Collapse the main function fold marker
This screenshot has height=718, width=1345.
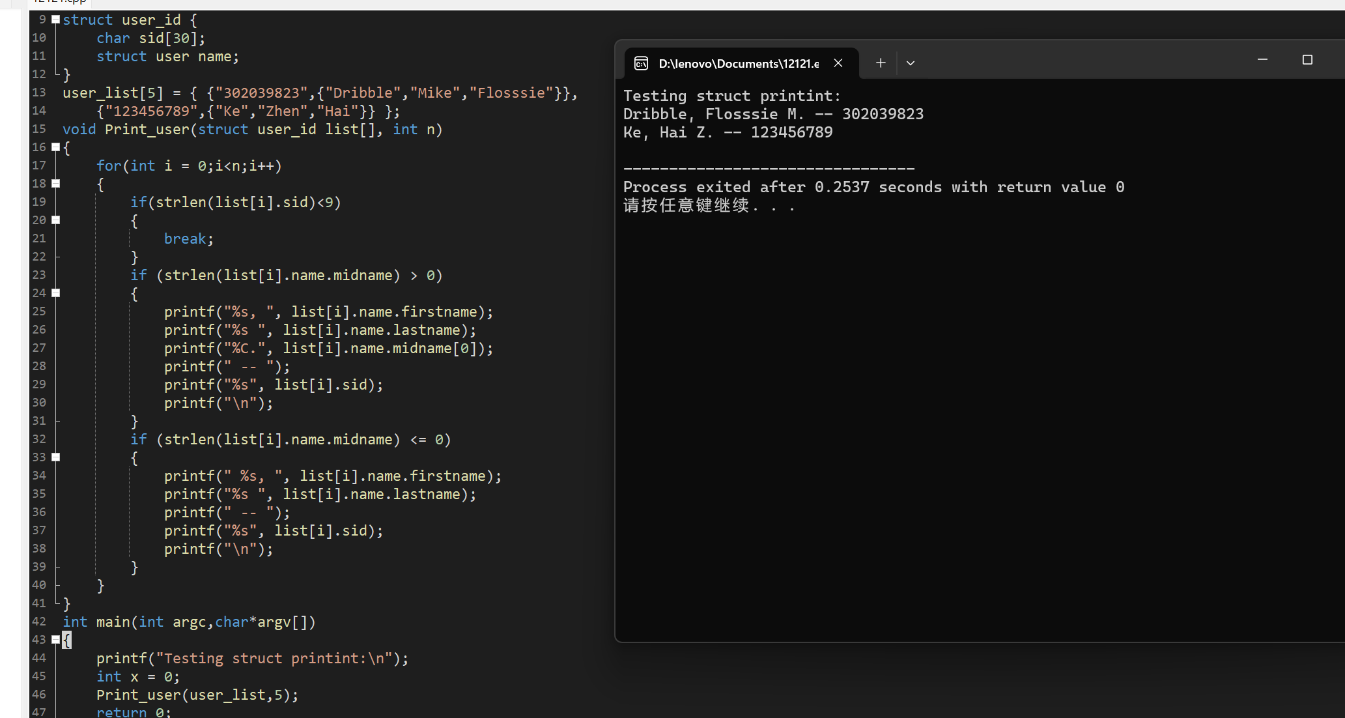[x=56, y=640]
